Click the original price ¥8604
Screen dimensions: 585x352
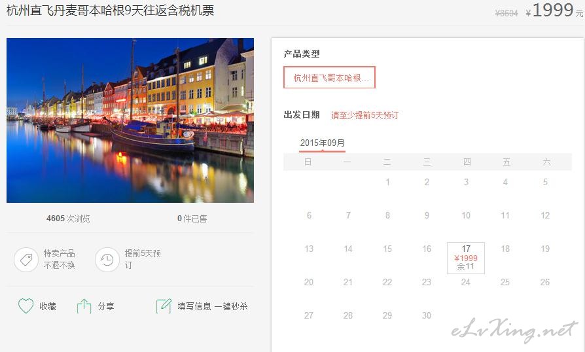point(506,14)
